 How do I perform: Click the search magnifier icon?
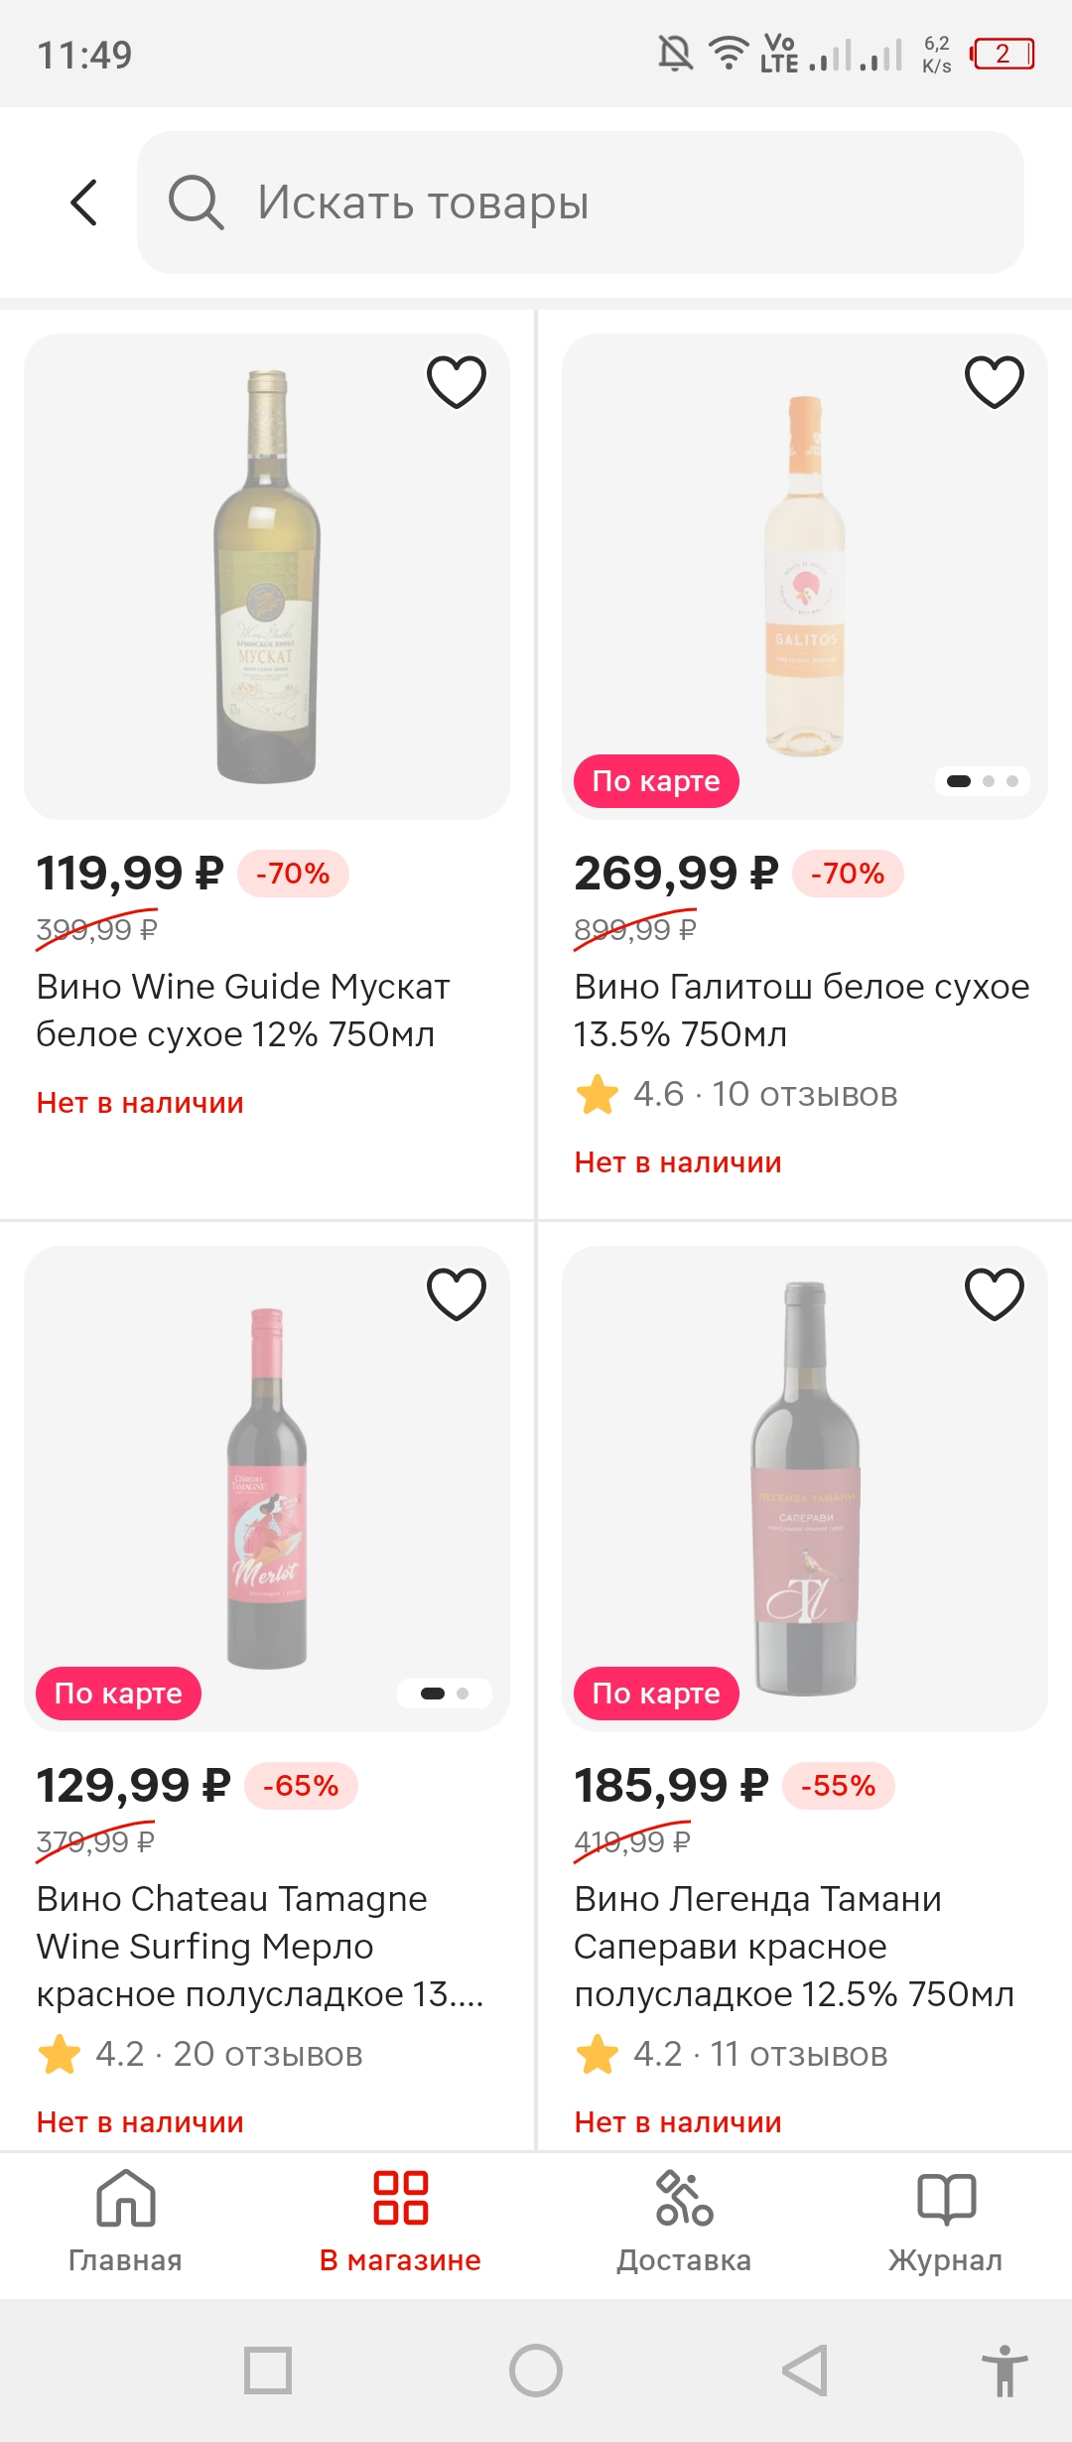(196, 203)
